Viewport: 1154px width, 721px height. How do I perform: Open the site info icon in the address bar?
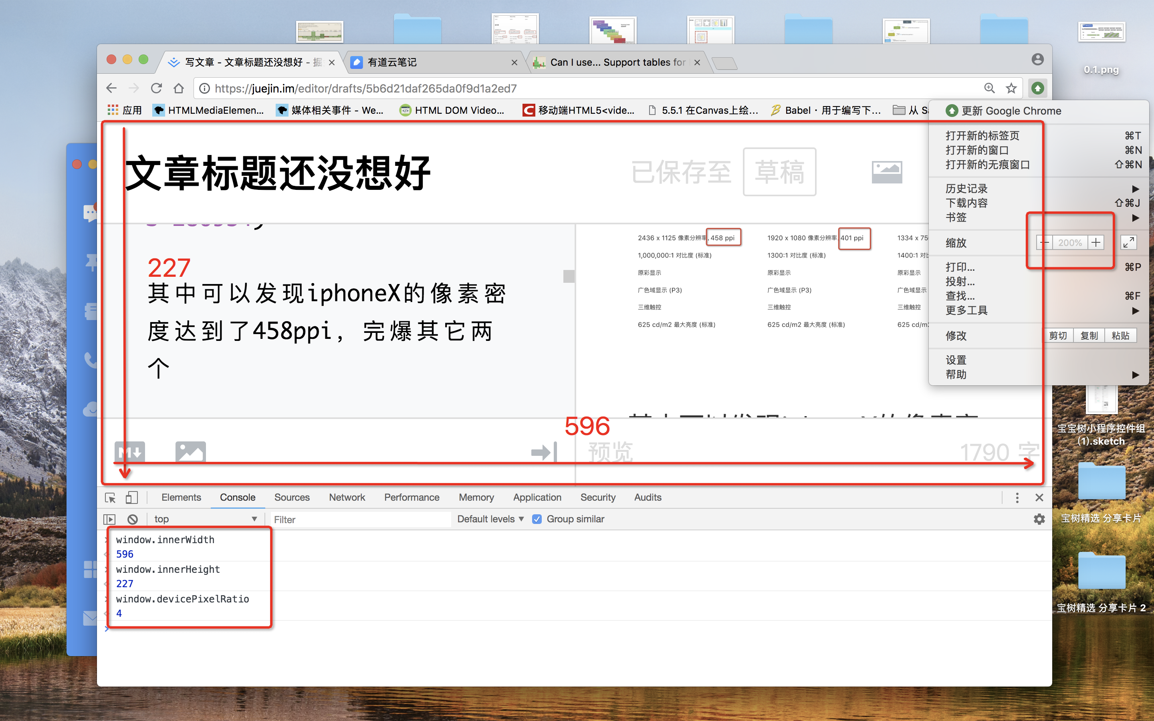click(x=204, y=88)
